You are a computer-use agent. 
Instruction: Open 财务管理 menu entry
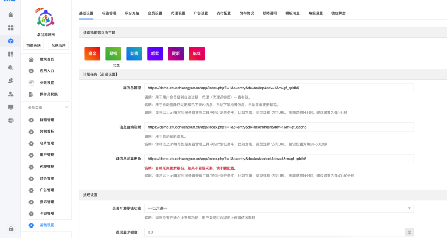pos(47,178)
